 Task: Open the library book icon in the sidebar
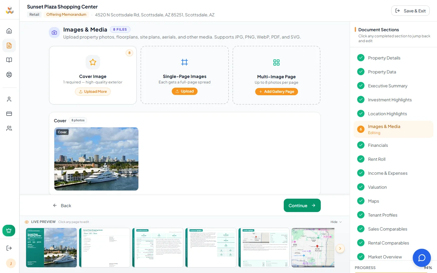[x=9, y=60]
